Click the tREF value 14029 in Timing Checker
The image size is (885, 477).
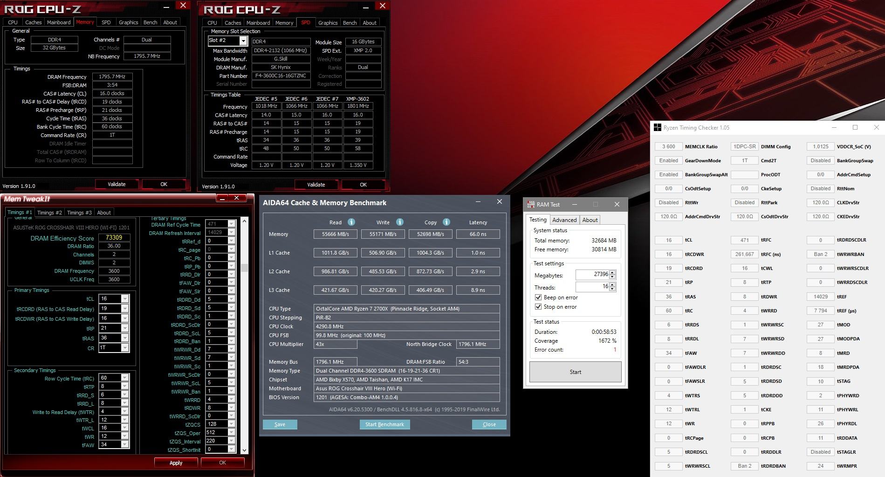point(821,297)
